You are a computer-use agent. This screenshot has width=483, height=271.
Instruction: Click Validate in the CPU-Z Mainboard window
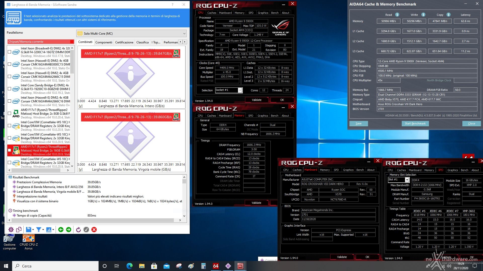point(342,257)
